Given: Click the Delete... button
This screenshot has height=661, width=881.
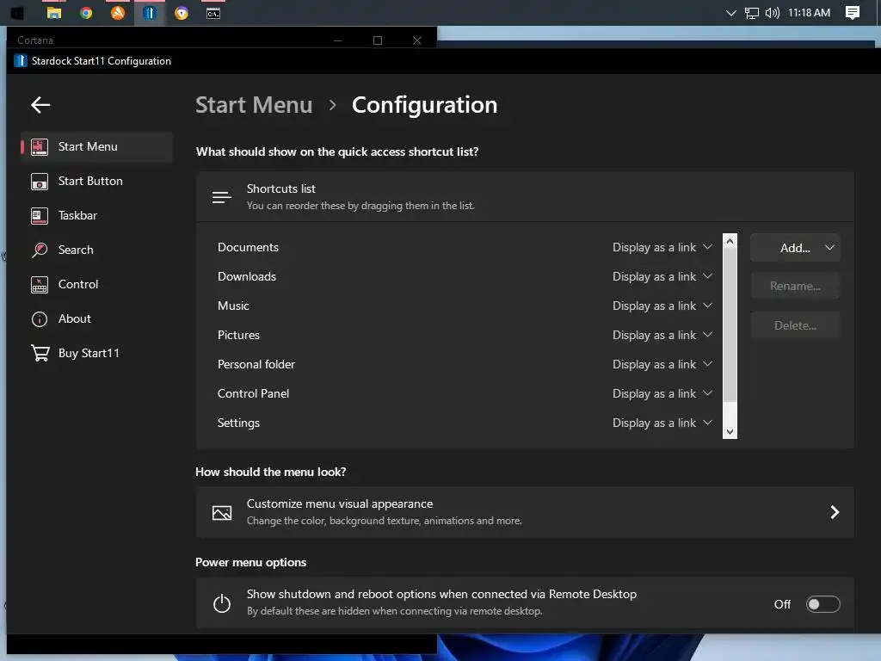Looking at the screenshot, I should (x=795, y=325).
